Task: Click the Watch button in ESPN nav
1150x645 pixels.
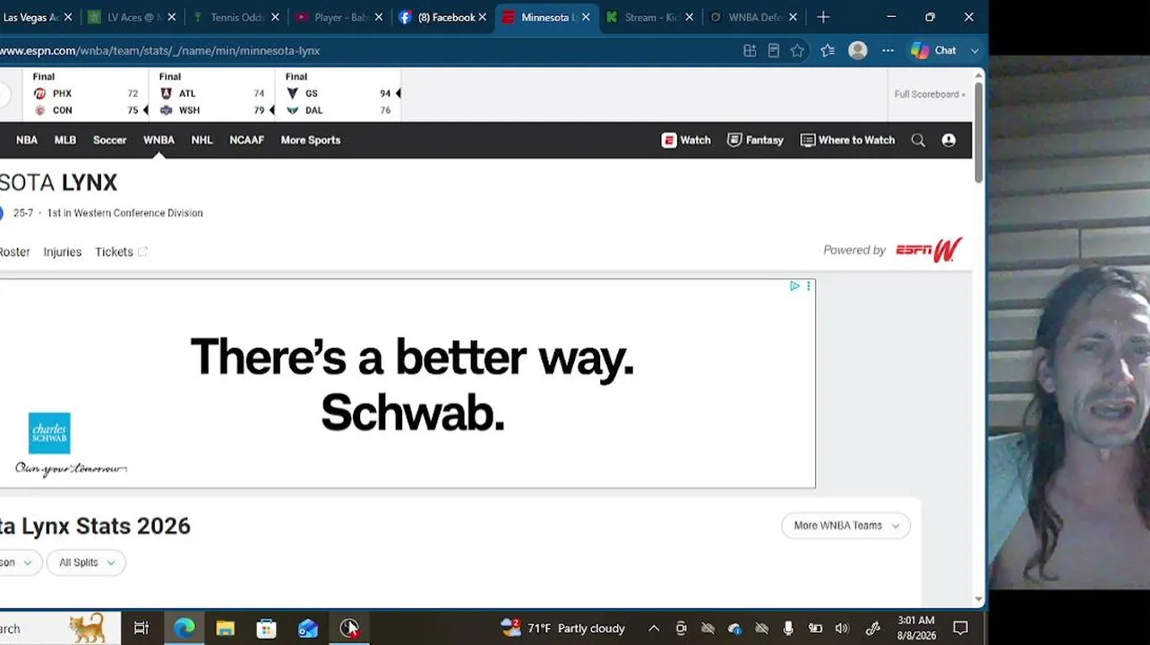Action: tap(686, 140)
